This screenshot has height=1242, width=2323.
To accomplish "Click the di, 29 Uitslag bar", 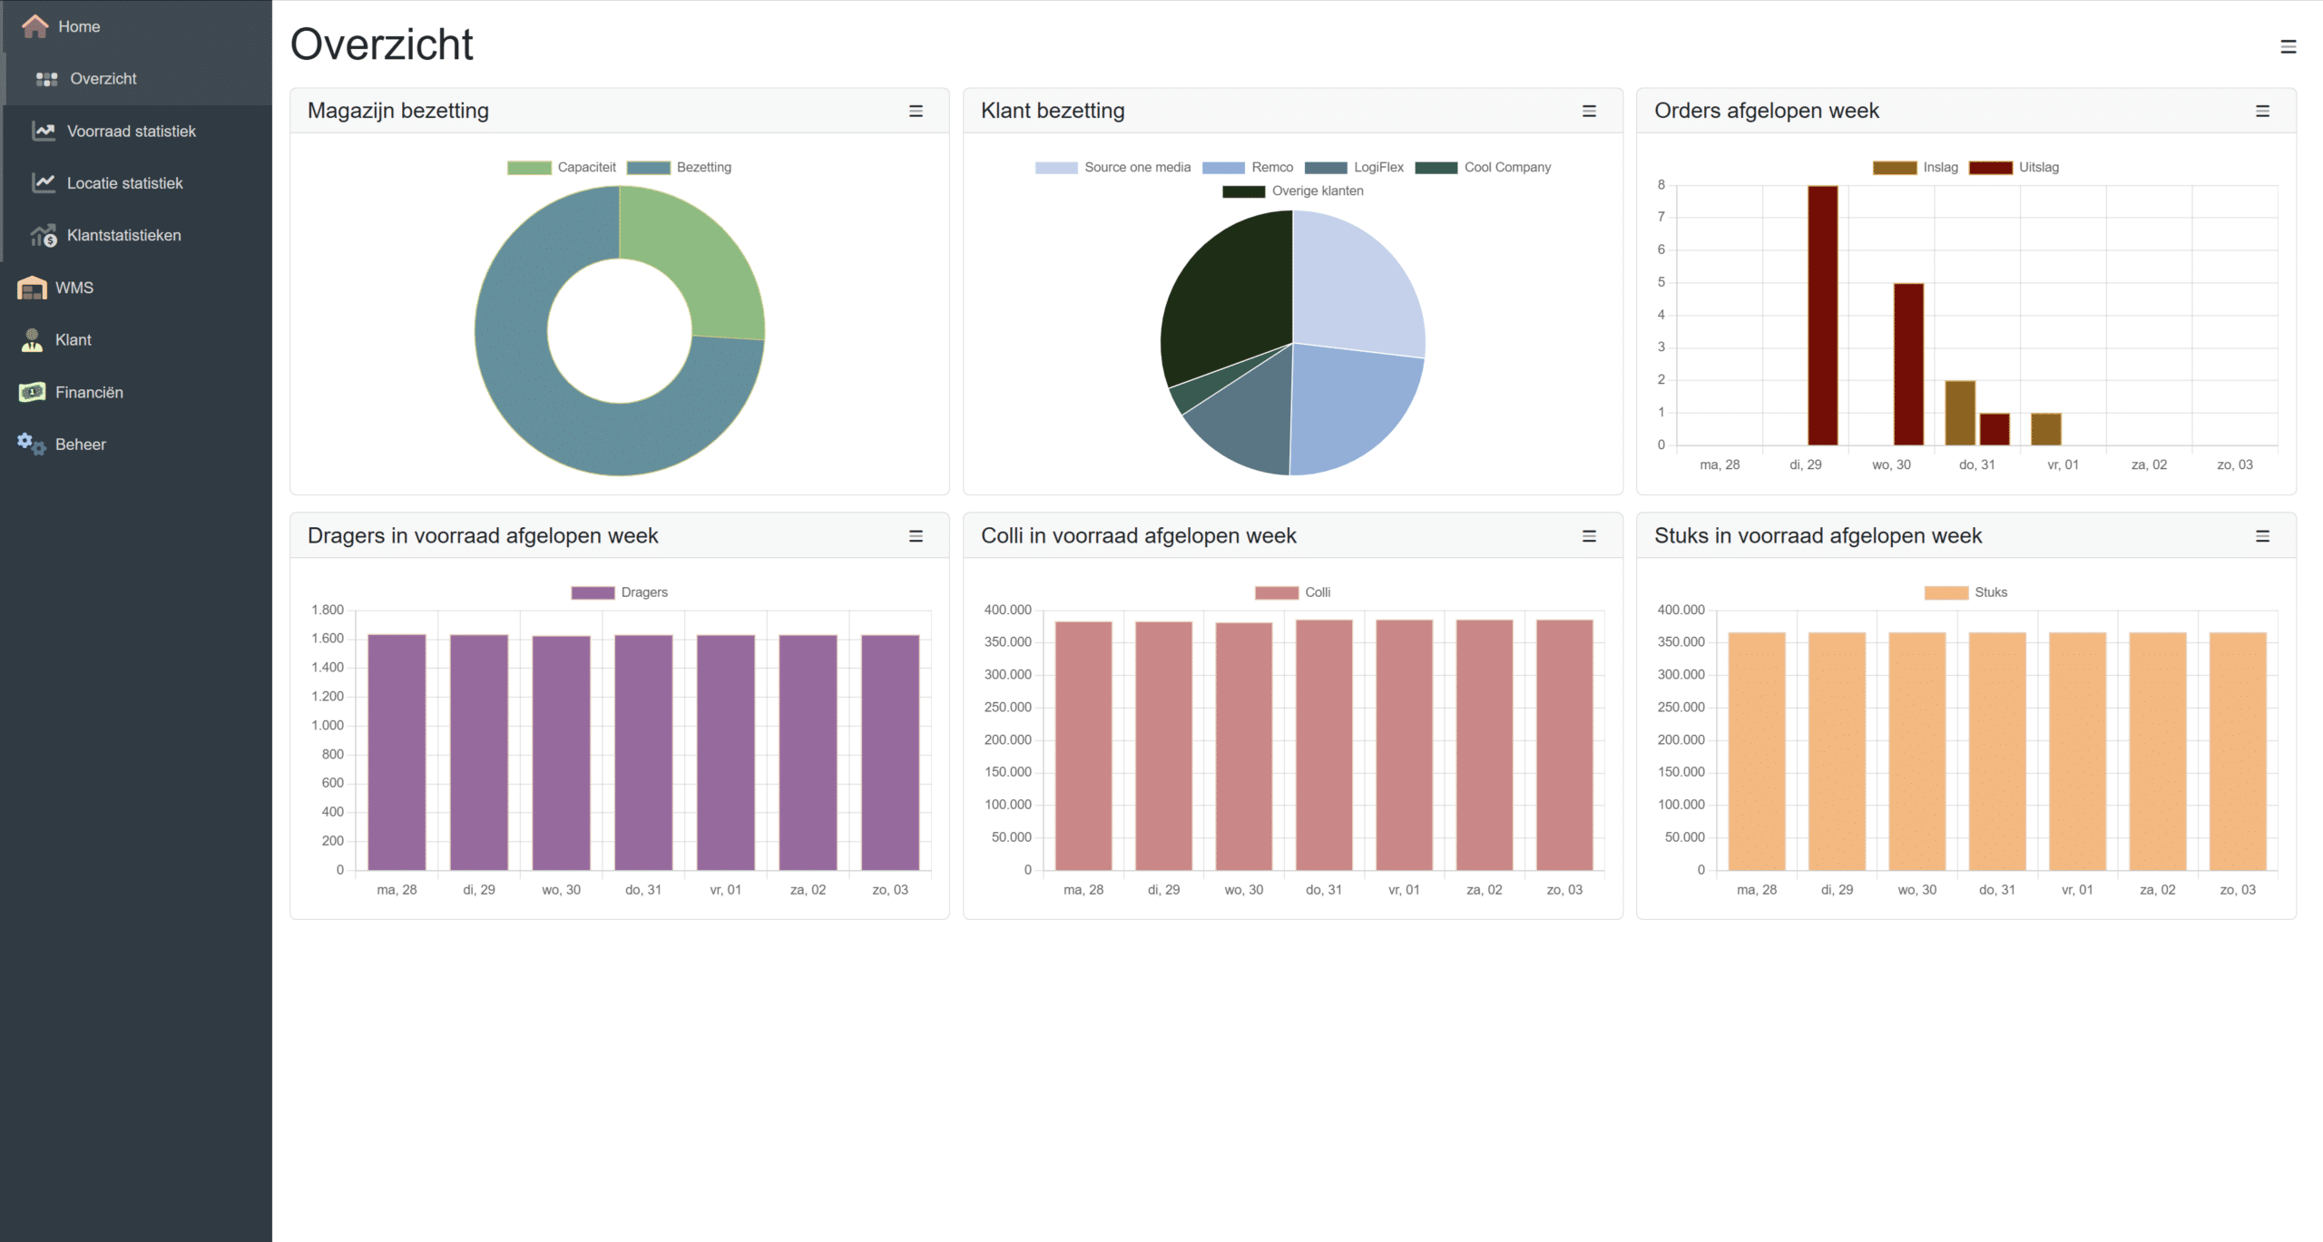I will pyautogui.click(x=1822, y=316).
